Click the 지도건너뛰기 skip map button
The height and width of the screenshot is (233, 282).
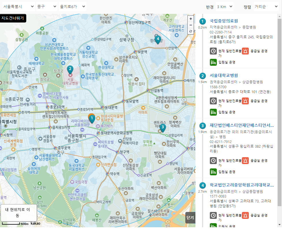pyautogui.click(x=13, y=18)
